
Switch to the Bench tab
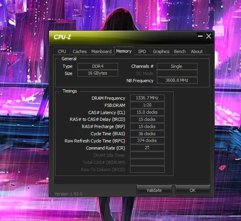(180, 51)
